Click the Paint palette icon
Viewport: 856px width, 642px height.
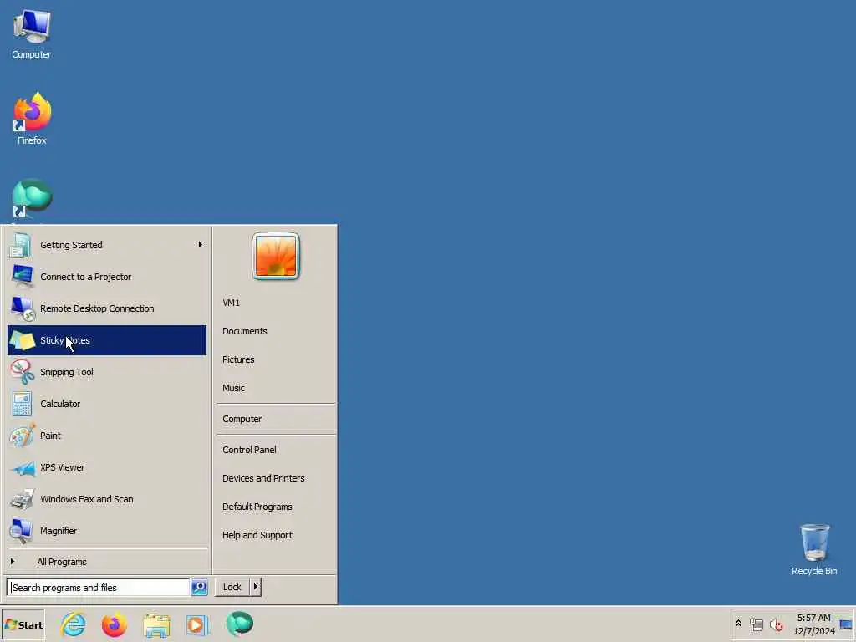click(x=23, y=436)
